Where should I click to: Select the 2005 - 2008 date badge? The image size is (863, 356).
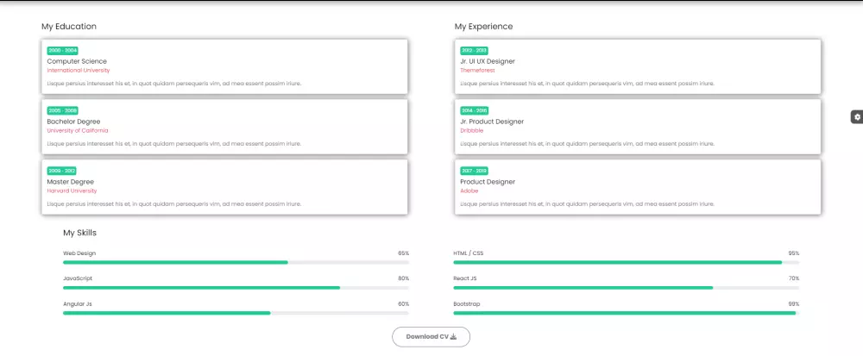62,110
